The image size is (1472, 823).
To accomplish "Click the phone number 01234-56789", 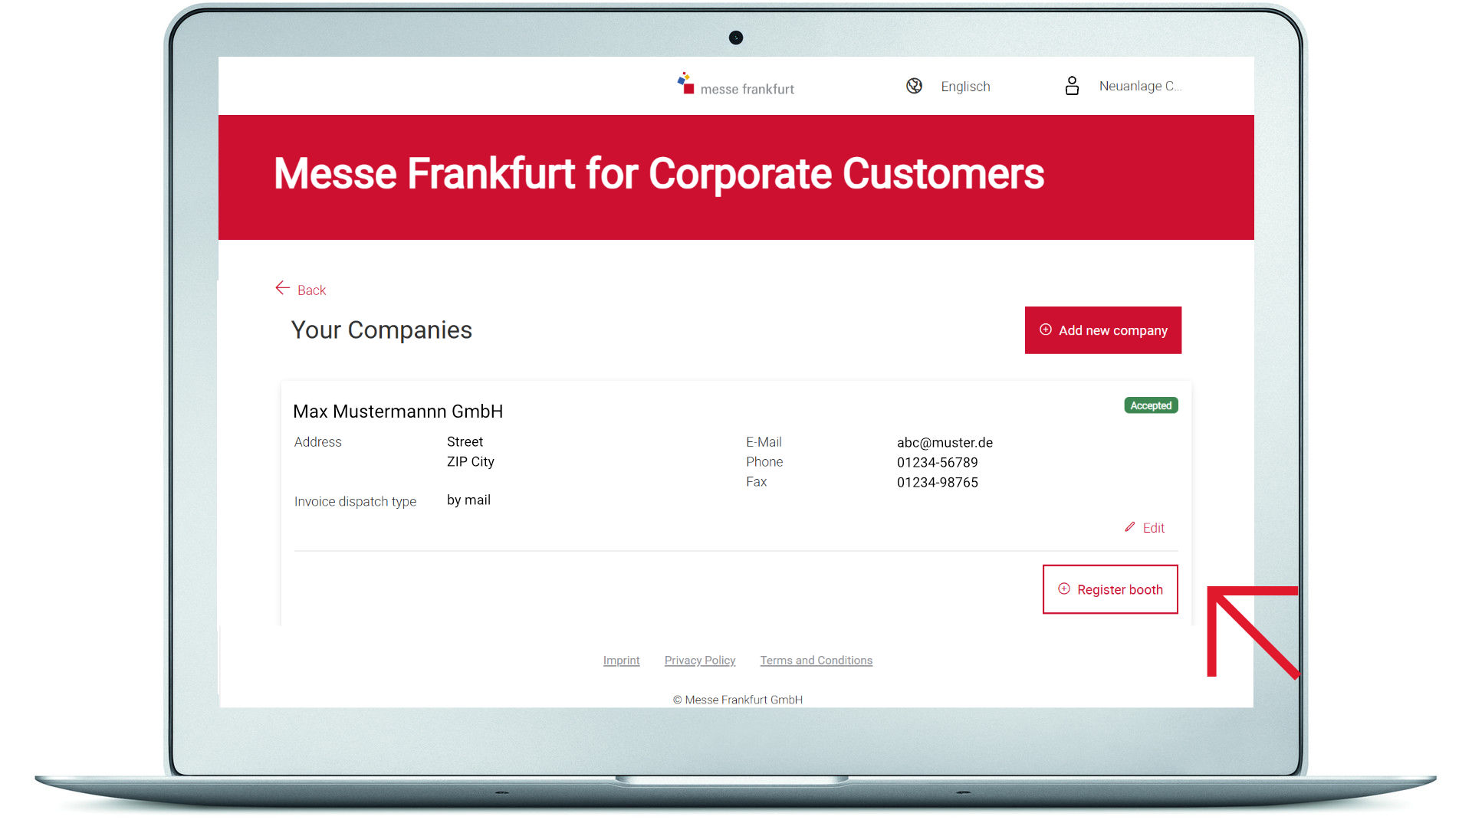I will [937, 463].
